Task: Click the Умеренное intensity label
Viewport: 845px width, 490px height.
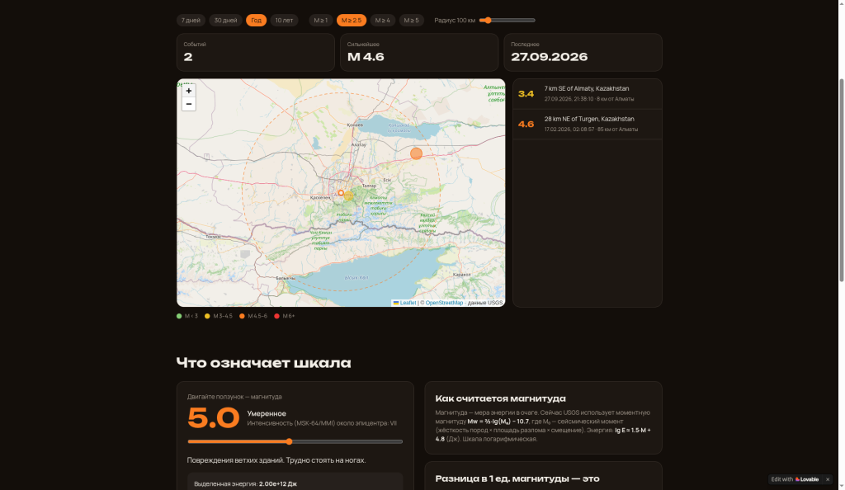Action: [x=267, y=413]
